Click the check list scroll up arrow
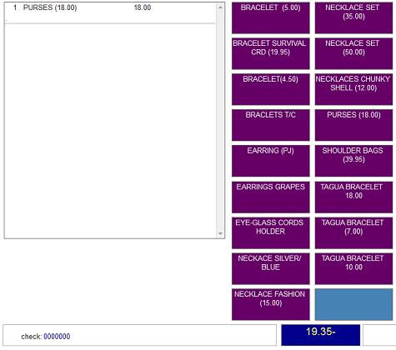The image size is (396, 350). (x=220, y=7)
